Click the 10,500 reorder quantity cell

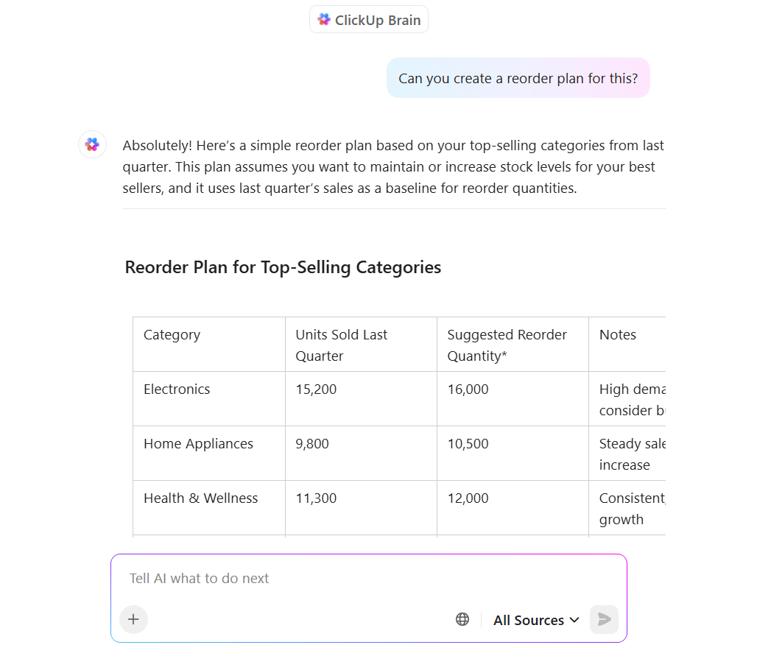click(468, 444)
